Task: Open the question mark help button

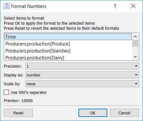Action: pyautogui.click(x=115, y=6)
